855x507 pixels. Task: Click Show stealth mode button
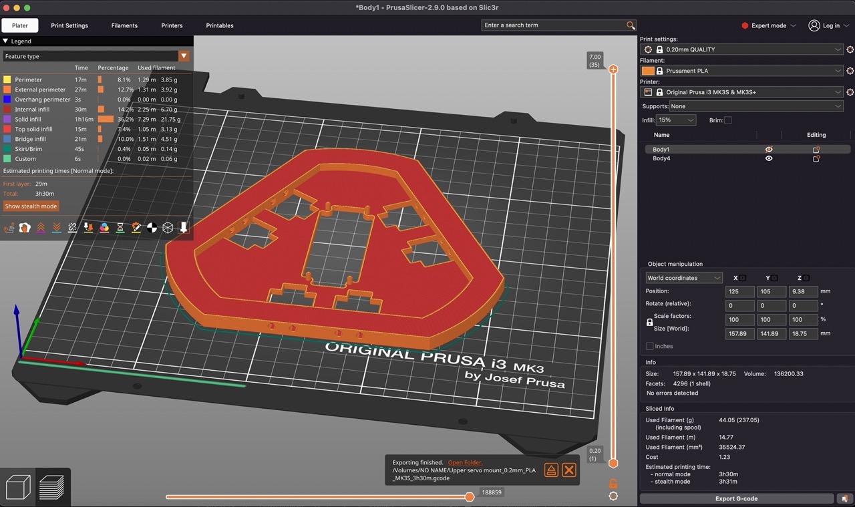[x=31, y=206]
